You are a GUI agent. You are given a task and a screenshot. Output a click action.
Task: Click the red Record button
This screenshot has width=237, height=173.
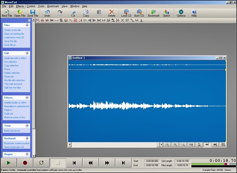pos(25,163)
